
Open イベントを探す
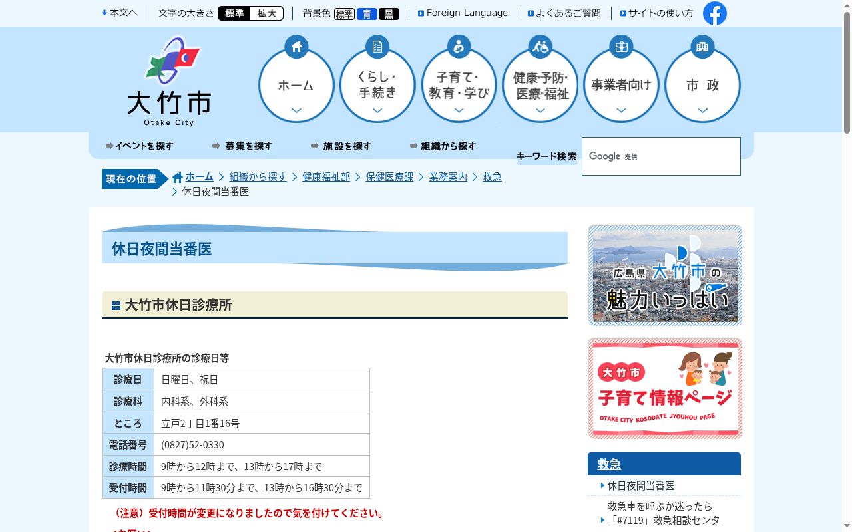[x=139, y=146]
